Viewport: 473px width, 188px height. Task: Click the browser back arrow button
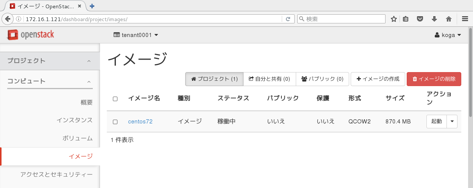(7, 19)
